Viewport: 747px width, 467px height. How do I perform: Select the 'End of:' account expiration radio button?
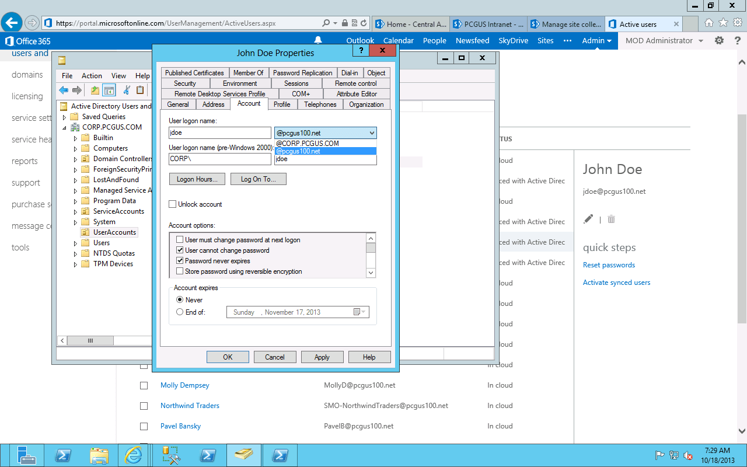coord(180,312)
